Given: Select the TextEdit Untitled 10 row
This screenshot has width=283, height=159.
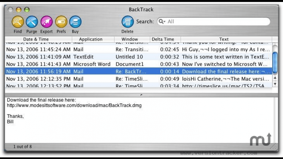Looking at the screenshot, I should (139, 57).
